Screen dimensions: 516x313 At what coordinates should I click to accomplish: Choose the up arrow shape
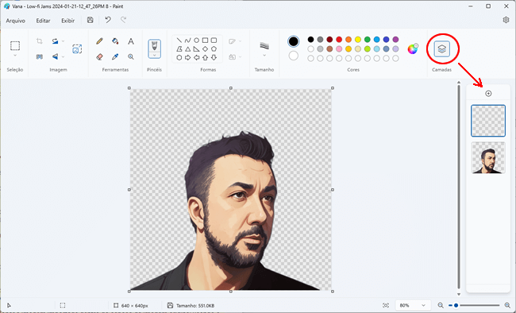(205, 58)
